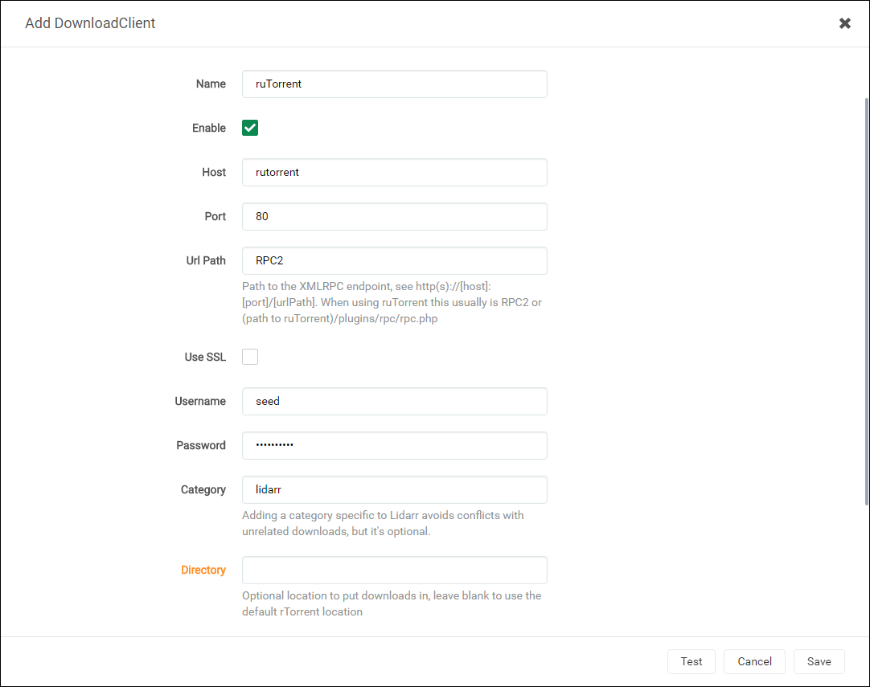
Task: Click the masked Password field
Action: tap(394, 445)
